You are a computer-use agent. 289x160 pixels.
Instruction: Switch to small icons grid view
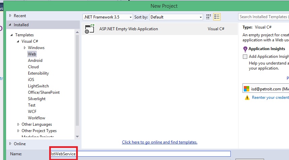tap(208, 17)
